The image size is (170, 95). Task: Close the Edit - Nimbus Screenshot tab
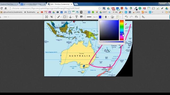point(71,4)
